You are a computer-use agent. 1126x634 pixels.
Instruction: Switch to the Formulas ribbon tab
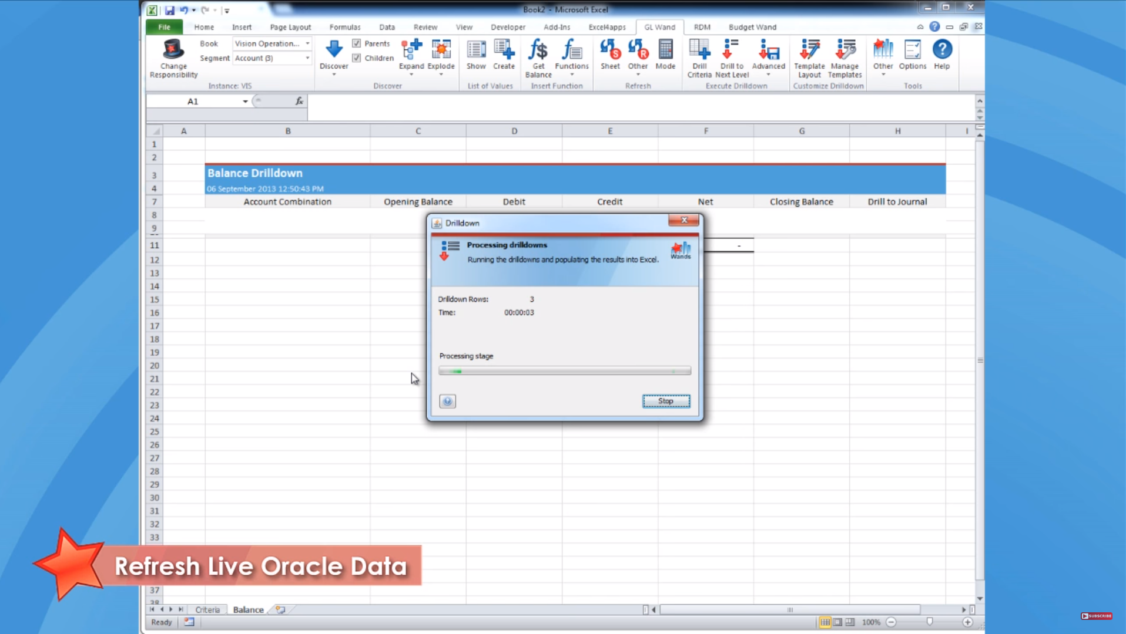point(344,27)
